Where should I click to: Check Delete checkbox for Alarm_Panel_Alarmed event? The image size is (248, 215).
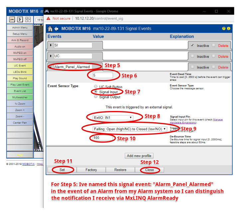point(214,67)
